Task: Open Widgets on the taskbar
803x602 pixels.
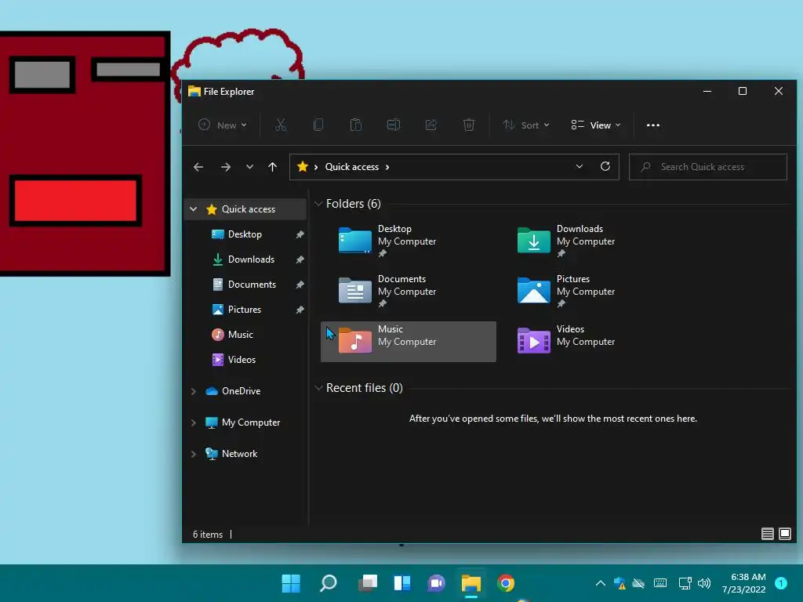Action: tap(402, 583)
